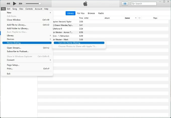
Task: Skip to the next track
Action: 21,4
